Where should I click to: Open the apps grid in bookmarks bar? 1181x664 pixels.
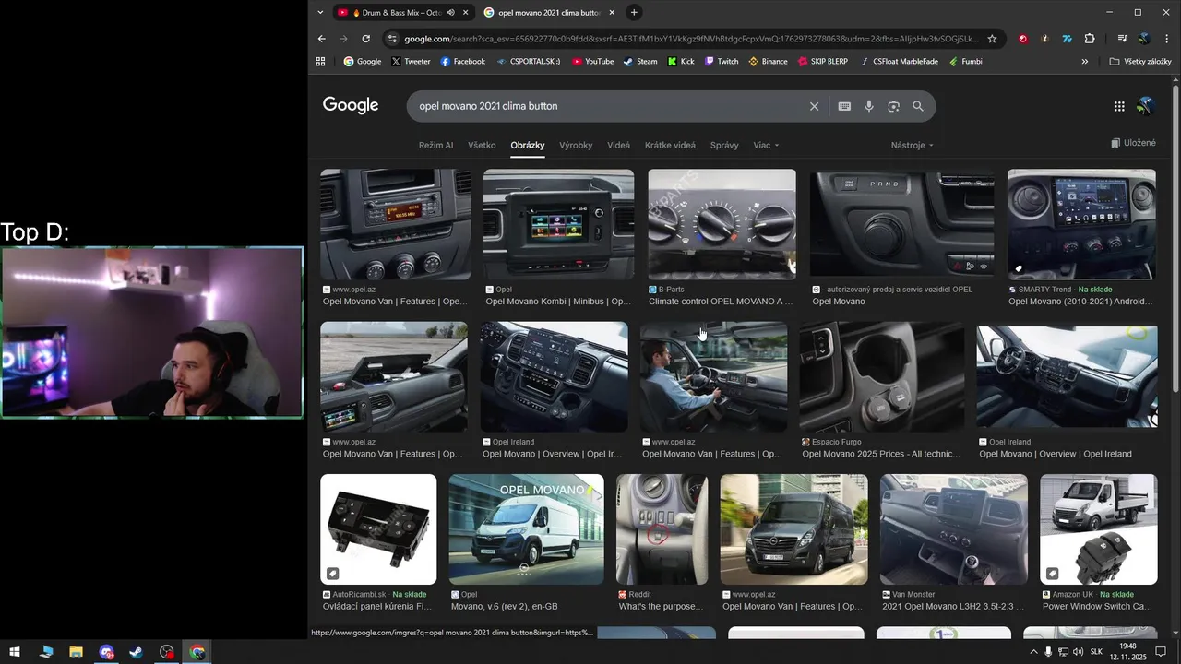(x=321, y=62)
